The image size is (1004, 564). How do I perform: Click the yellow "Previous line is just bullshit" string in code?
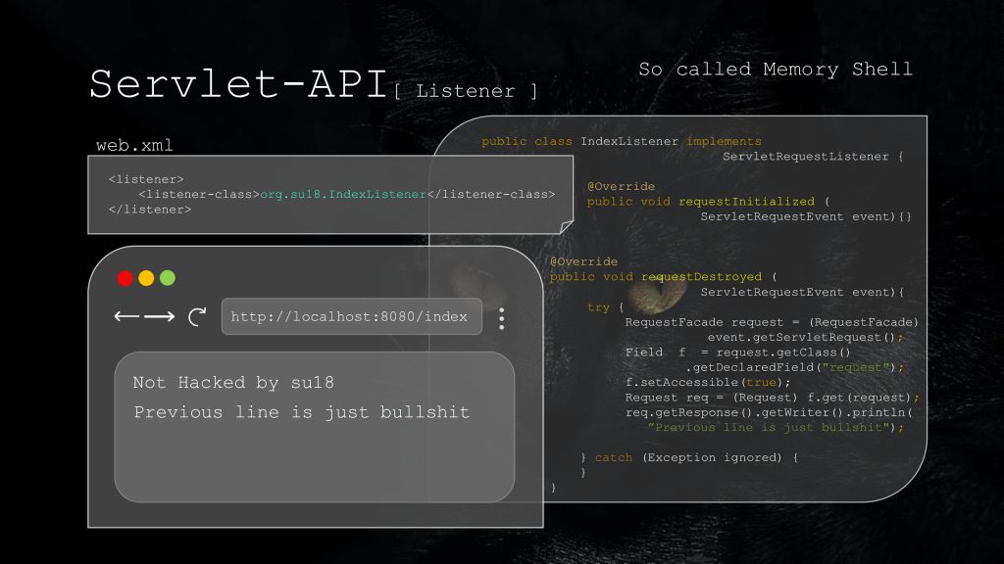771,427
